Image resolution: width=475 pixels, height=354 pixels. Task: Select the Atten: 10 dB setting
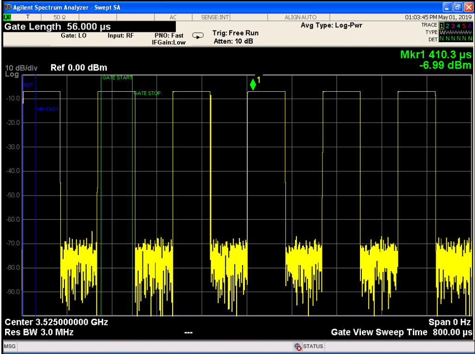(x=234, y=40)
